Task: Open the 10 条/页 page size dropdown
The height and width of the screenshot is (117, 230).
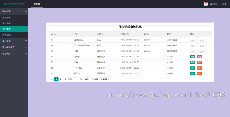Action: [x=105, y=79]
